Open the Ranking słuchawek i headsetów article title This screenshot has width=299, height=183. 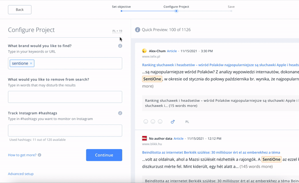coord(221,65)
